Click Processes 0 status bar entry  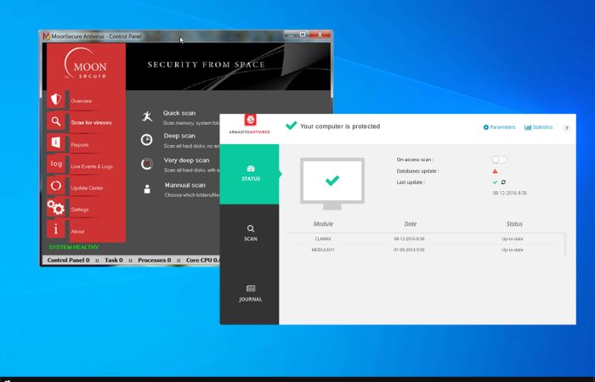pos(155,261)
